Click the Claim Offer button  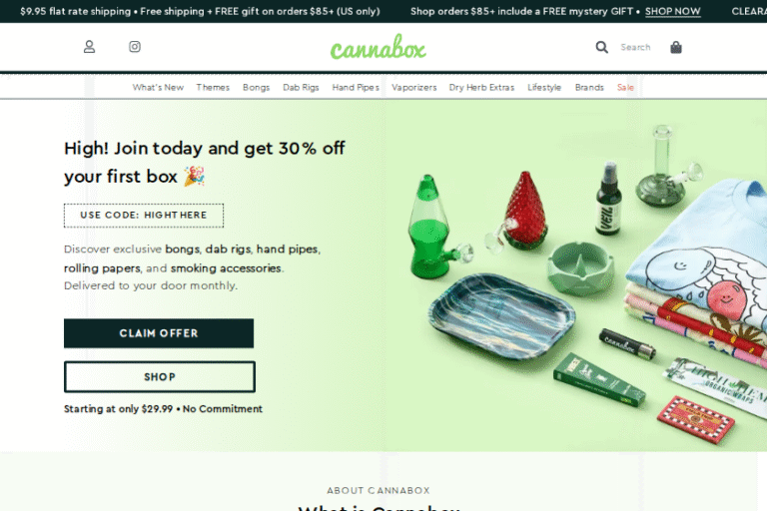(159, 333)
